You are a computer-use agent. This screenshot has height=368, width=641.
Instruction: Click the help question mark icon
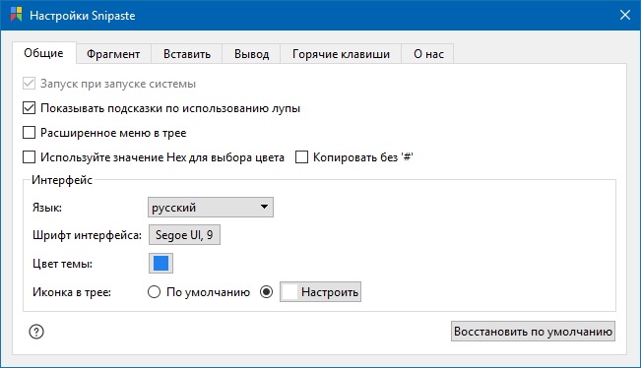36,332
